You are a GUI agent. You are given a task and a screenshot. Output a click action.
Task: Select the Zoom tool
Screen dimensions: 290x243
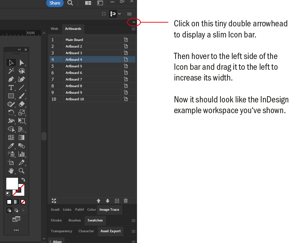22,171
